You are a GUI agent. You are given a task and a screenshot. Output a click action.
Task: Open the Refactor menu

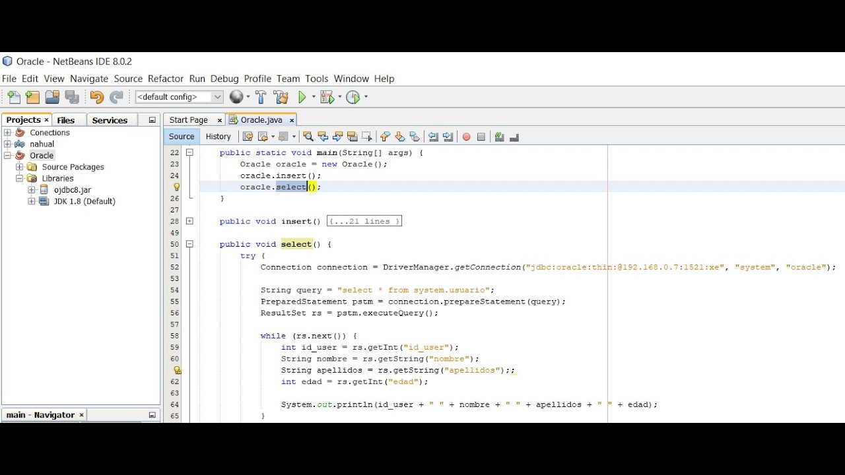(166, 79)
